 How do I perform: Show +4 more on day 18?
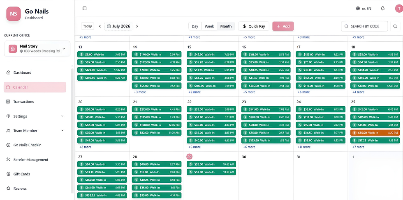click(358, 92)
